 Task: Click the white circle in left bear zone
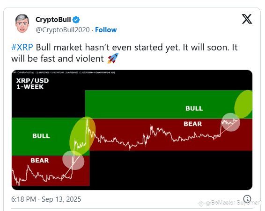click(x=73, y=160)
